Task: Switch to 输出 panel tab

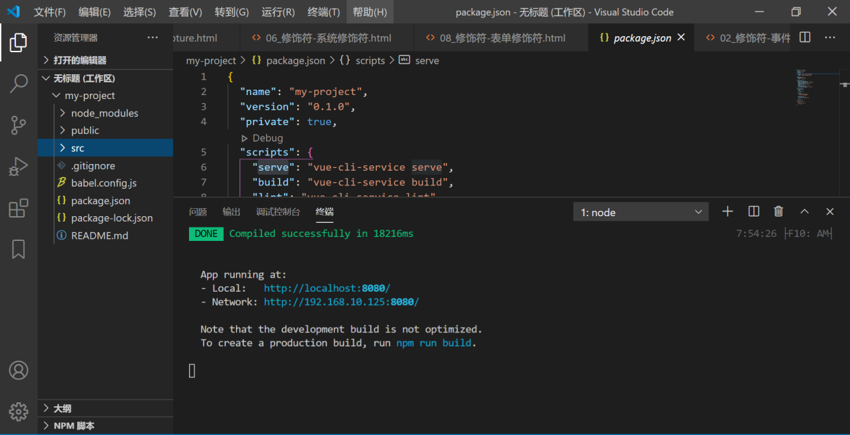Action: 231,211
